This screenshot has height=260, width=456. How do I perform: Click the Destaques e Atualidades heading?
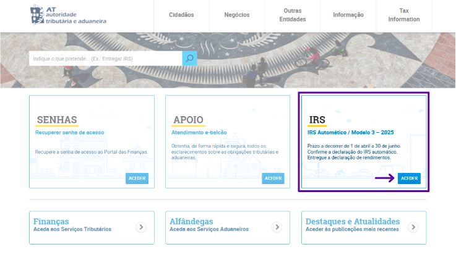[x=353, y=222]
